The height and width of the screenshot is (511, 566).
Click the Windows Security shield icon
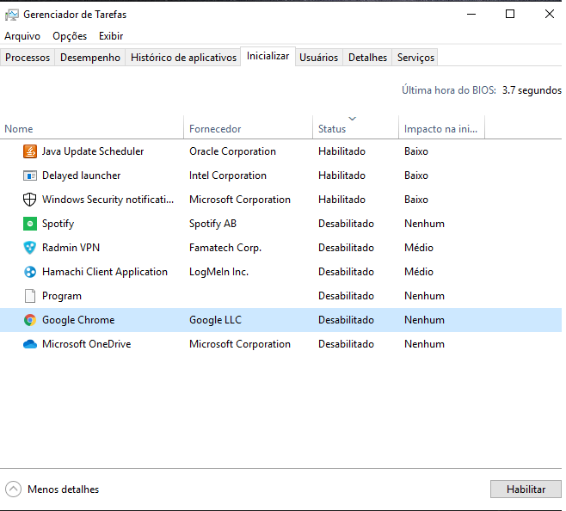point(29,200)
